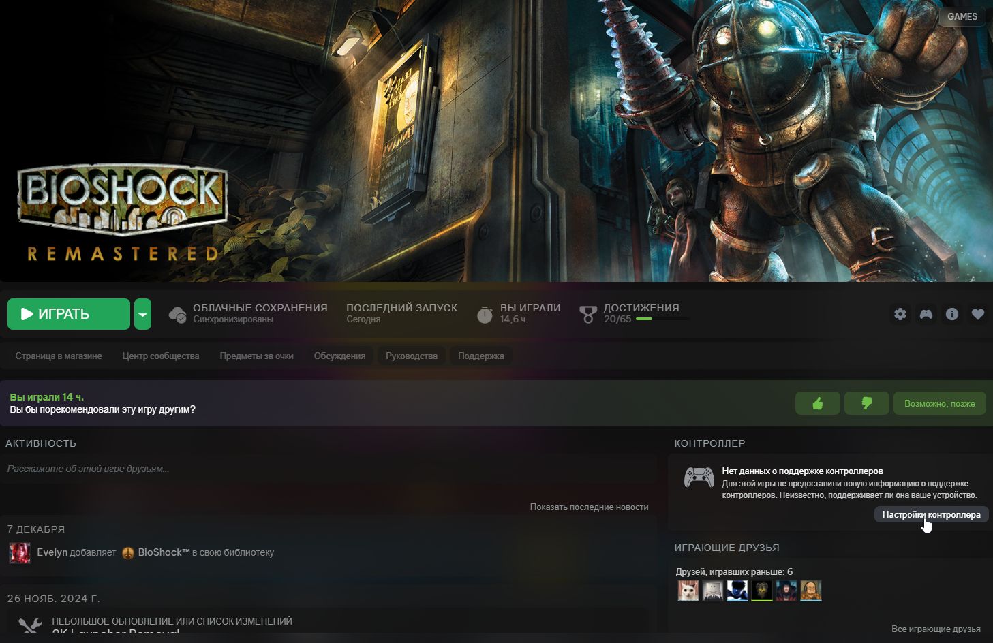
Task: Open Страница в магазине tab
Action: tap(59, 356)
